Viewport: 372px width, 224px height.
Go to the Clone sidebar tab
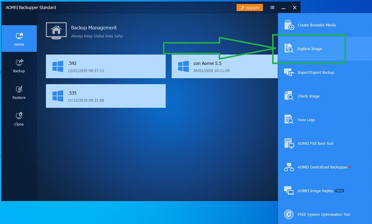pyautogui.click(x=19, y=119)
